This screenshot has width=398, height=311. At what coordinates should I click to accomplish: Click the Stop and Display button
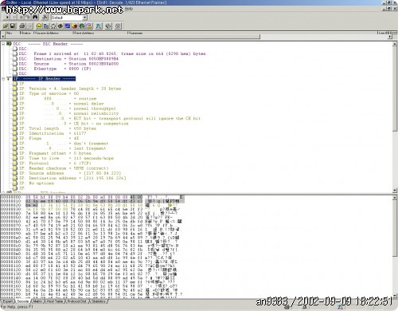[x=28, y=18]
